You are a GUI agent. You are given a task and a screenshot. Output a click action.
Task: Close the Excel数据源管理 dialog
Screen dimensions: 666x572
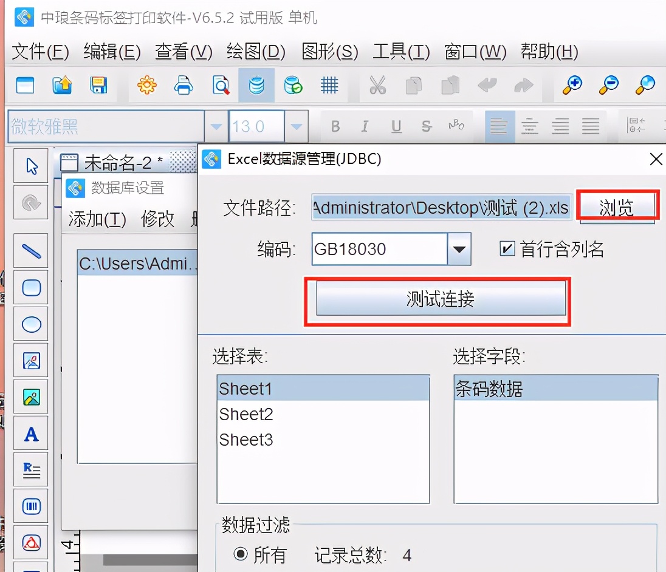pyautogui.click(x=656, y=159)
